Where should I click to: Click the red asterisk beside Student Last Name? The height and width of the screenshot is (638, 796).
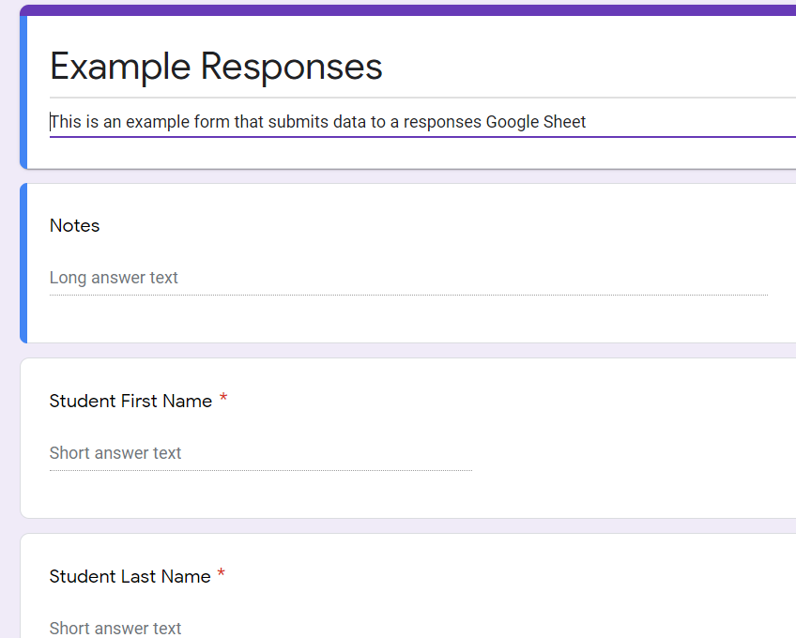221,573
